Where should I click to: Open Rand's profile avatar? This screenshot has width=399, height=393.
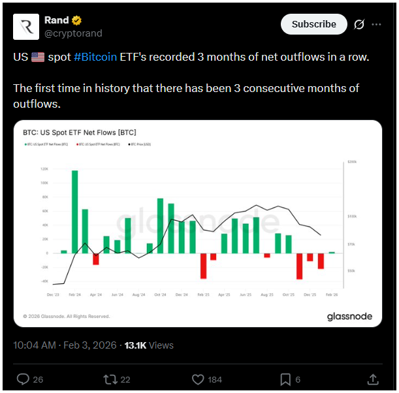25,26
